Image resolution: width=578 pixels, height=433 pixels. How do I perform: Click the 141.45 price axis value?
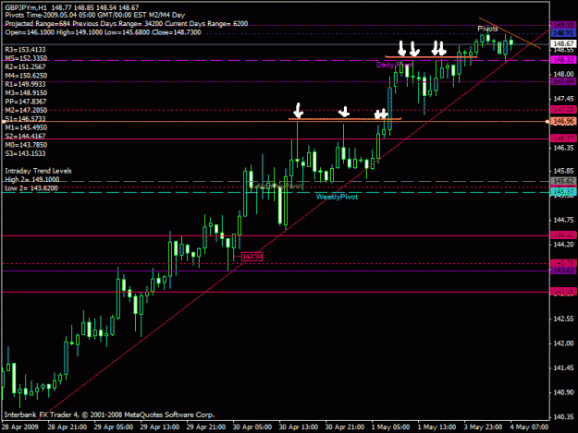[563, 367]
